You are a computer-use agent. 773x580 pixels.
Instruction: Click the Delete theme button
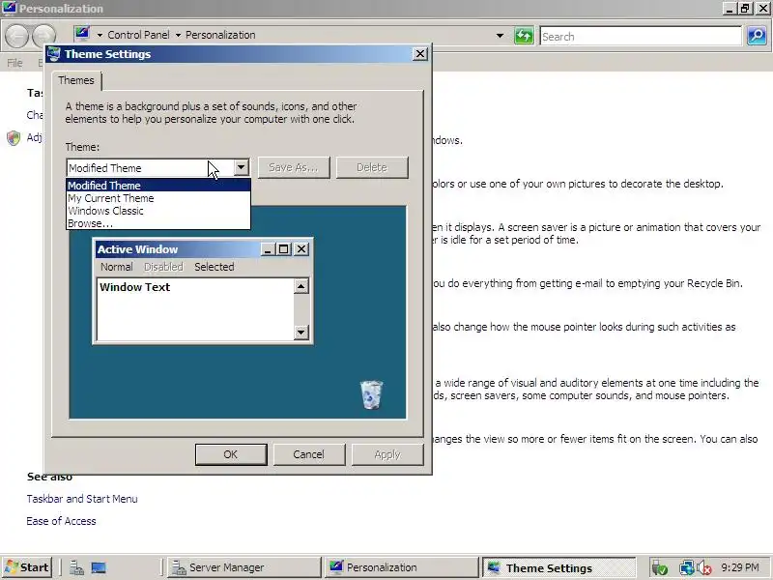[x=372, y=167]
